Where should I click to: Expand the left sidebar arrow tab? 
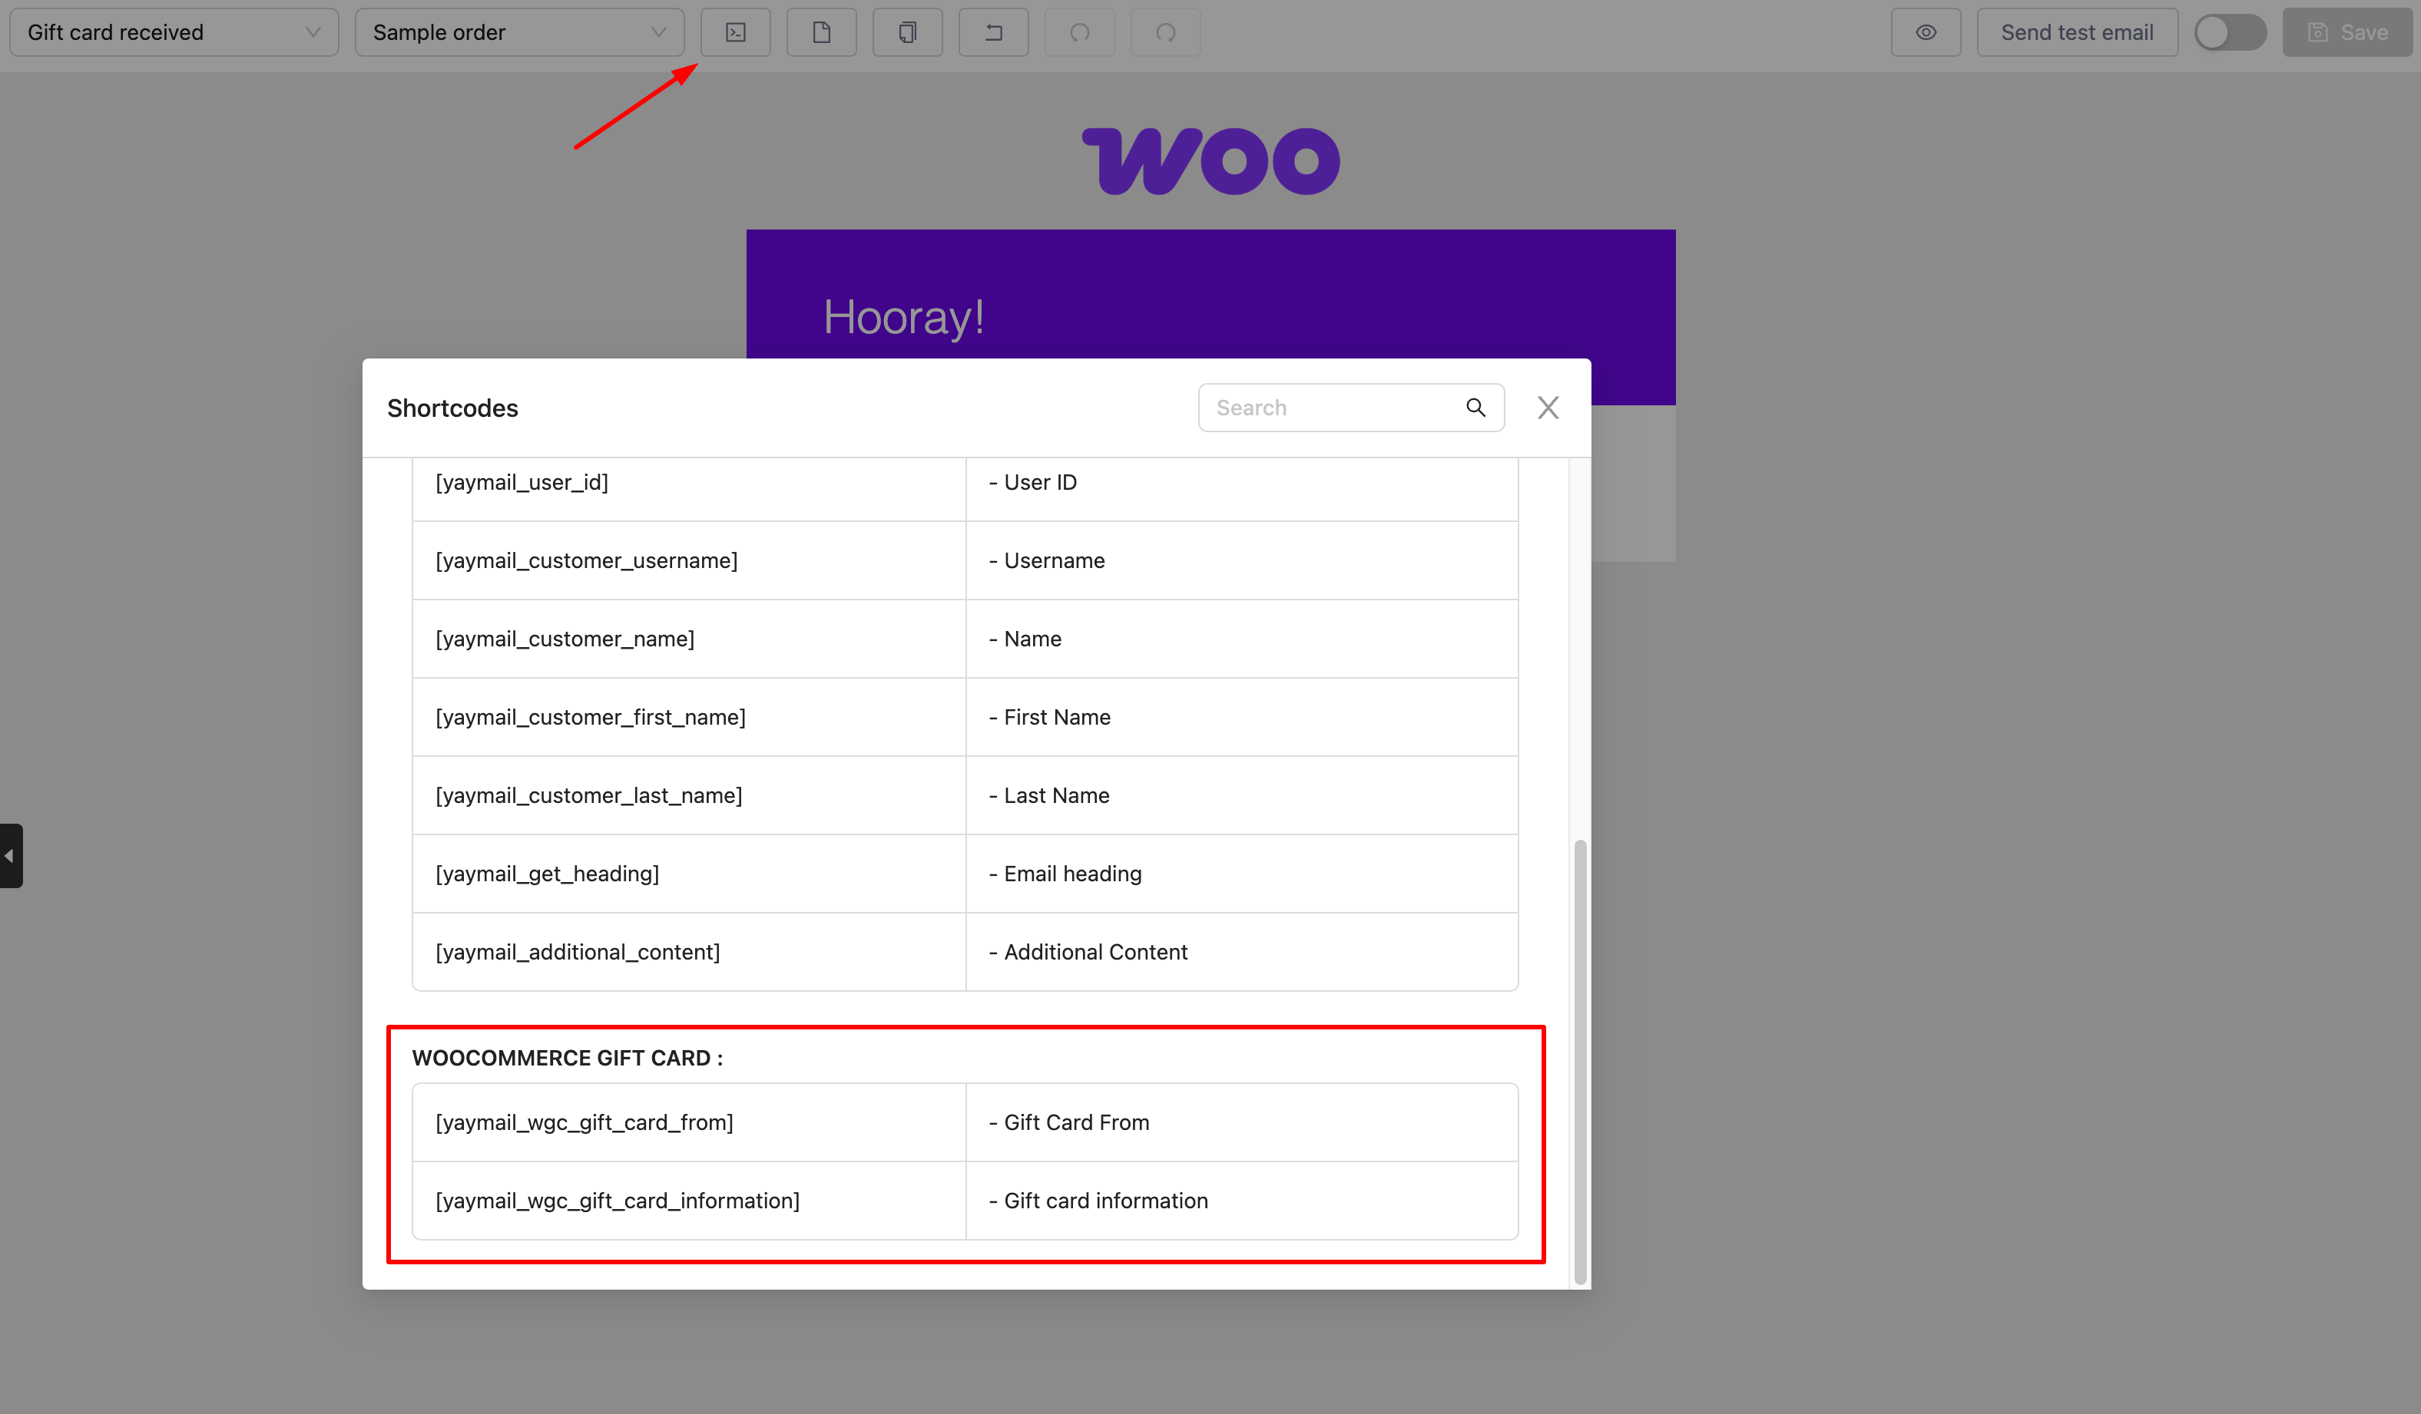(x=10, y=855)
